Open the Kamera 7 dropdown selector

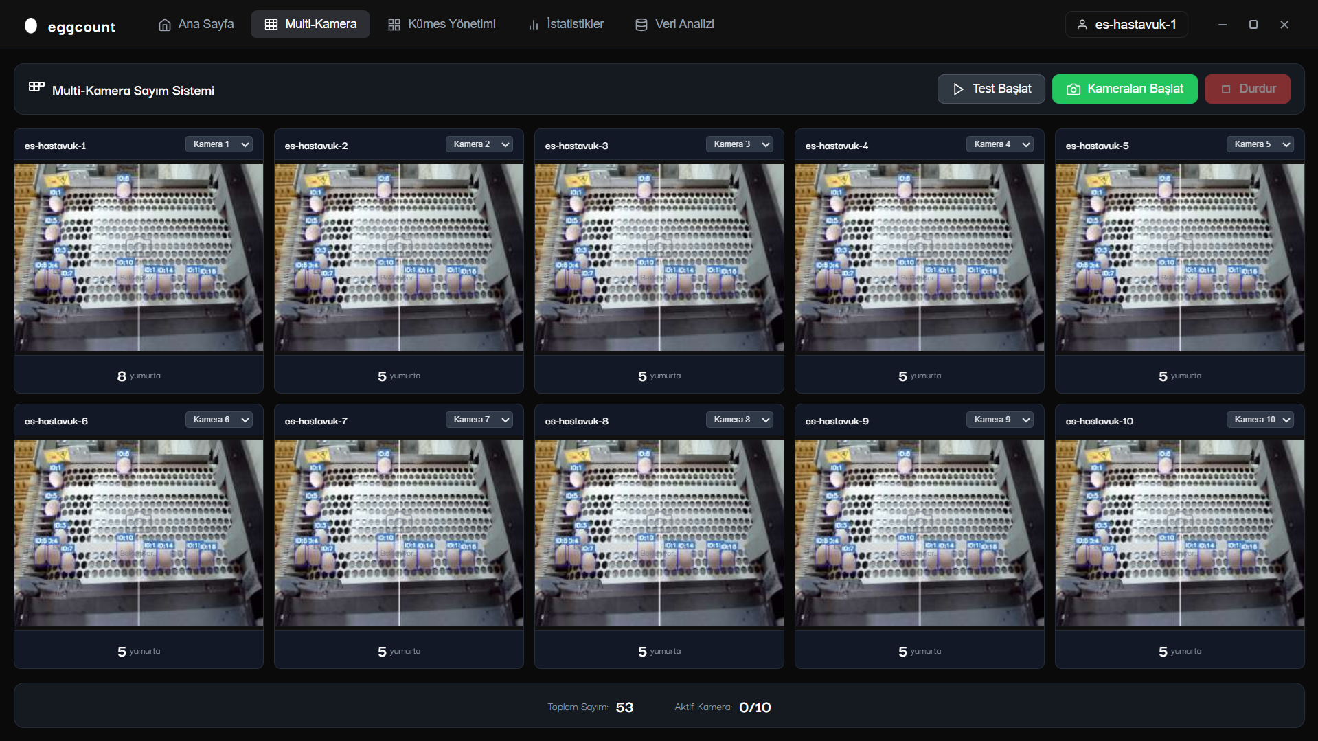[x=479, y=420]
